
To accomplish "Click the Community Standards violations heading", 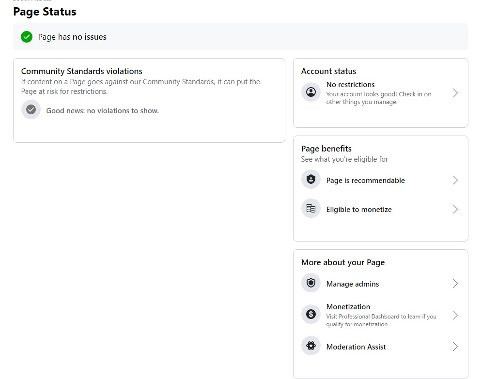I will (x=82, y=71).
